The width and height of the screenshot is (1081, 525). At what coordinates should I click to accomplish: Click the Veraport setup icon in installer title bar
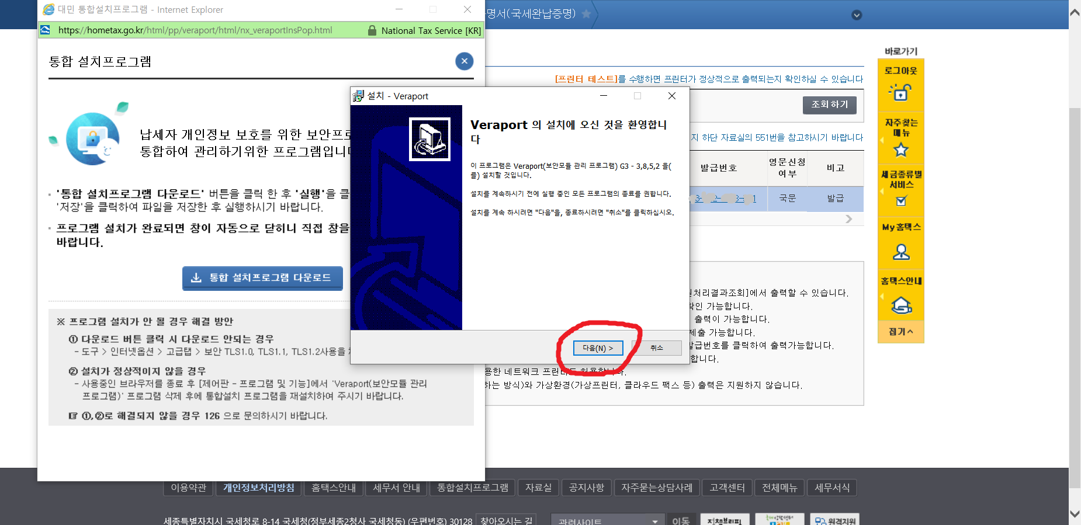358,96
